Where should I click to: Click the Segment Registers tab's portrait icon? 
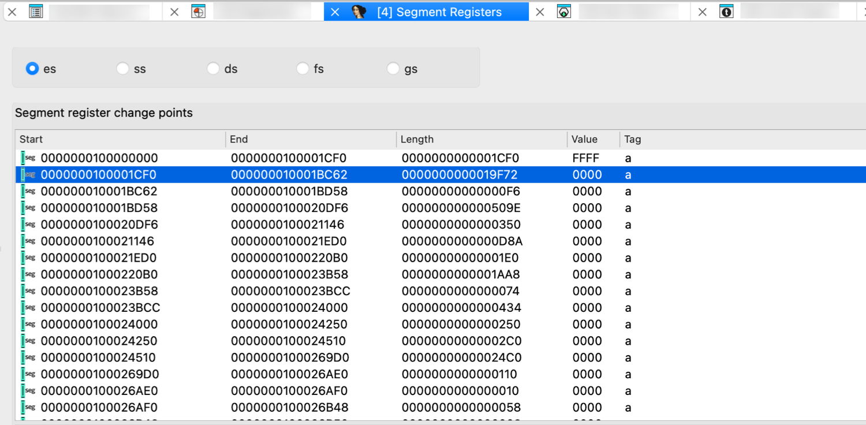[x=357, y=11]
